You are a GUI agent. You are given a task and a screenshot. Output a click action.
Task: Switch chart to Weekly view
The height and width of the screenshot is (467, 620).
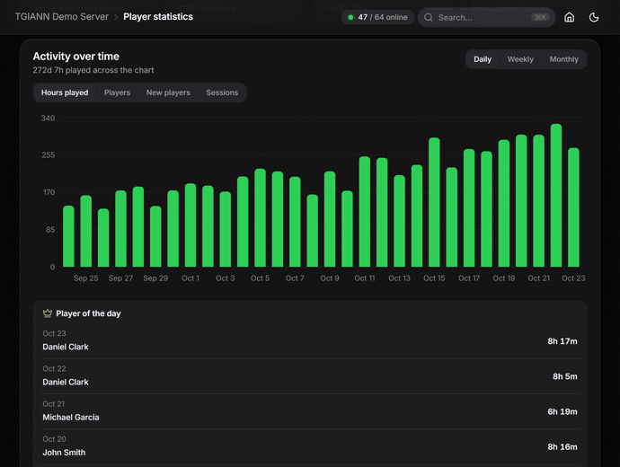click(x=520, y=59)
